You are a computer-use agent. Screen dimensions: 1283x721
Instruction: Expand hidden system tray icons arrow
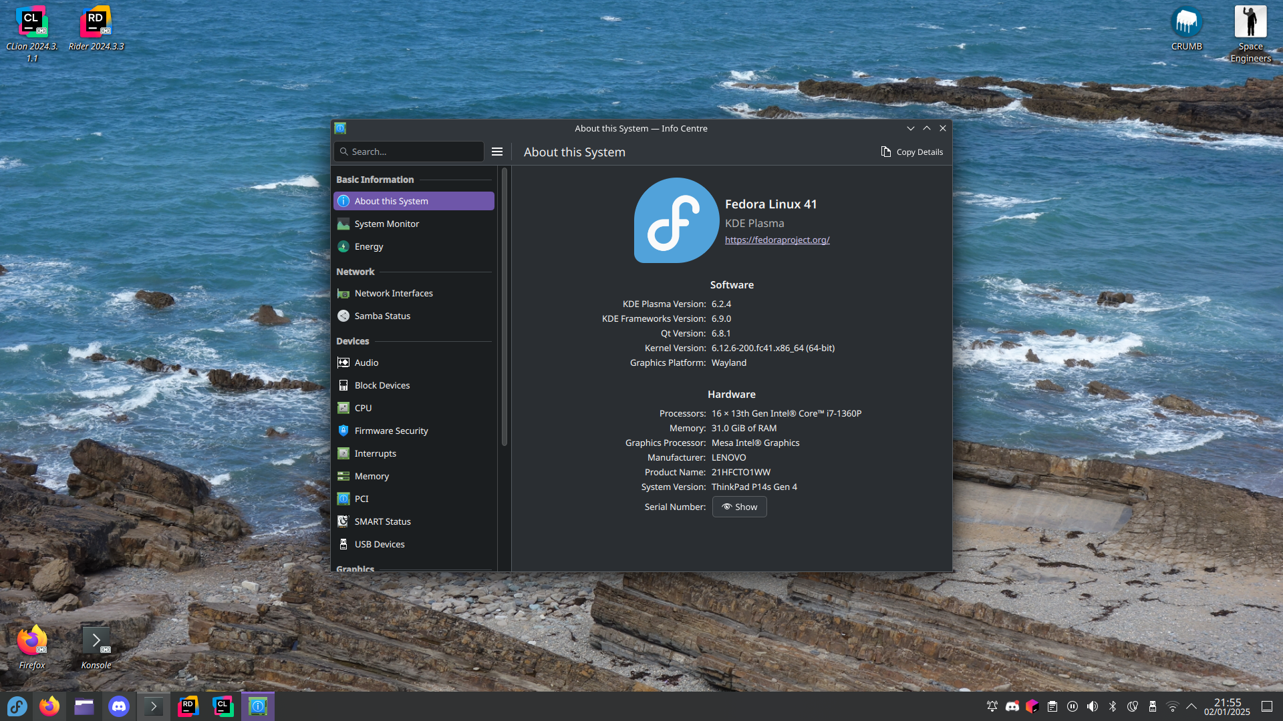click(1191, 706)
